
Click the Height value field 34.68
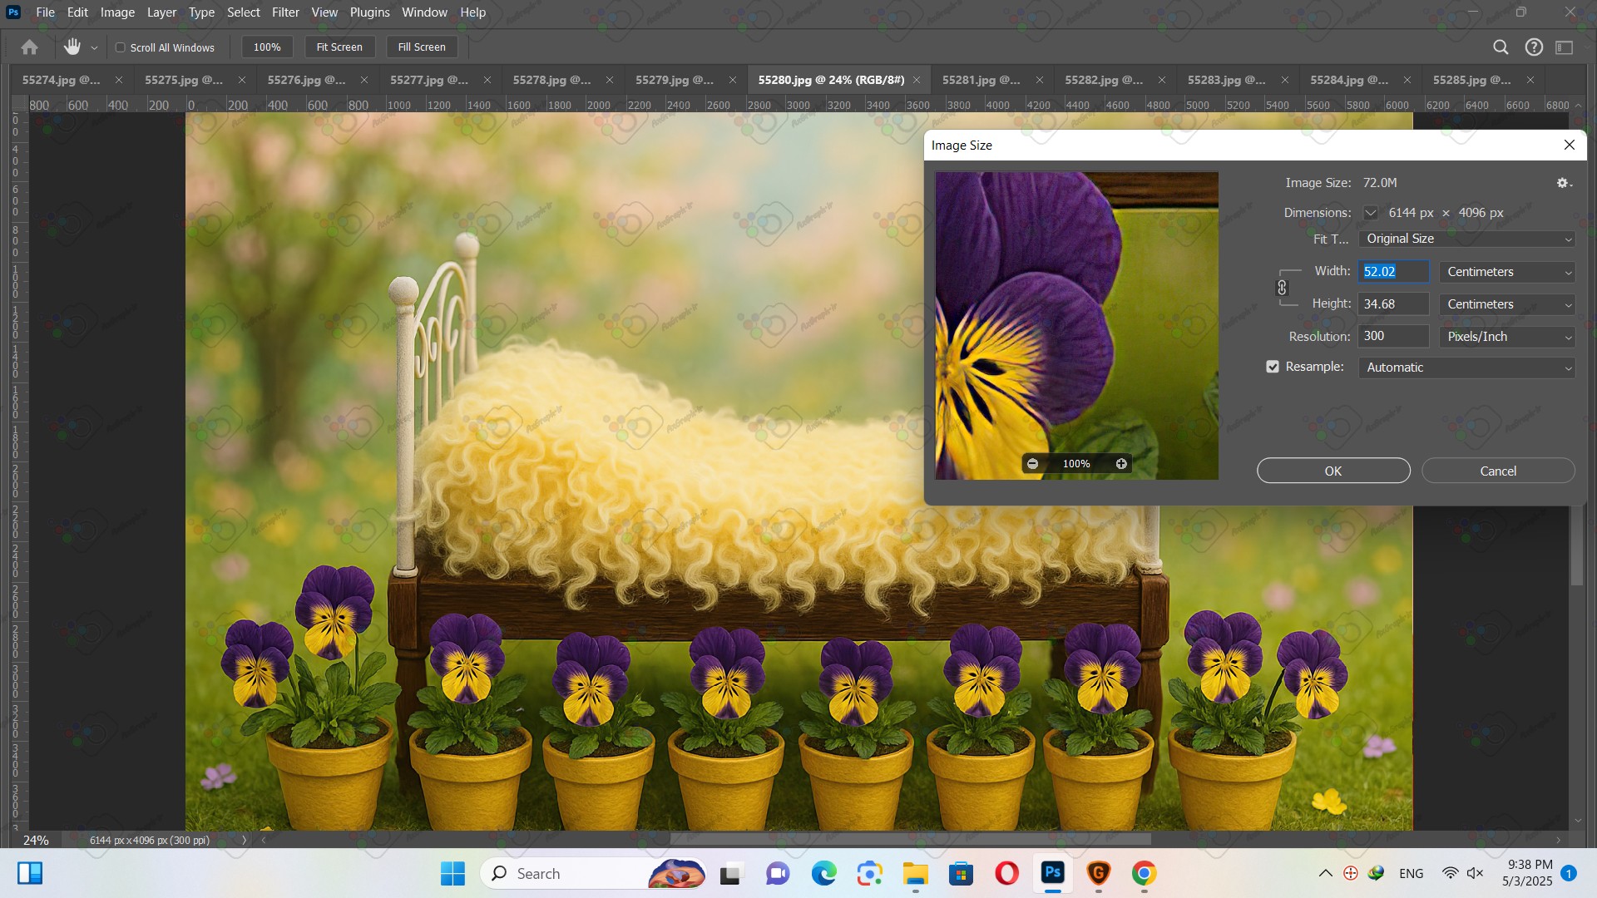point(1393,304)
